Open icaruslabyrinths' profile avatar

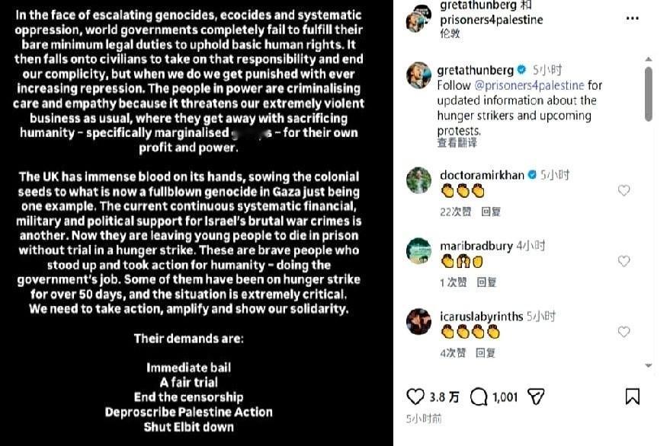pos(418,322)
